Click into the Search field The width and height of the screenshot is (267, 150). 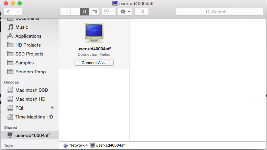[220, 12]
